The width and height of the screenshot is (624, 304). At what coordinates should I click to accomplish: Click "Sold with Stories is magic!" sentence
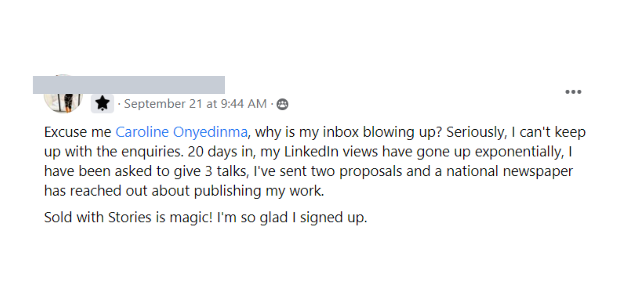point(128,217)
